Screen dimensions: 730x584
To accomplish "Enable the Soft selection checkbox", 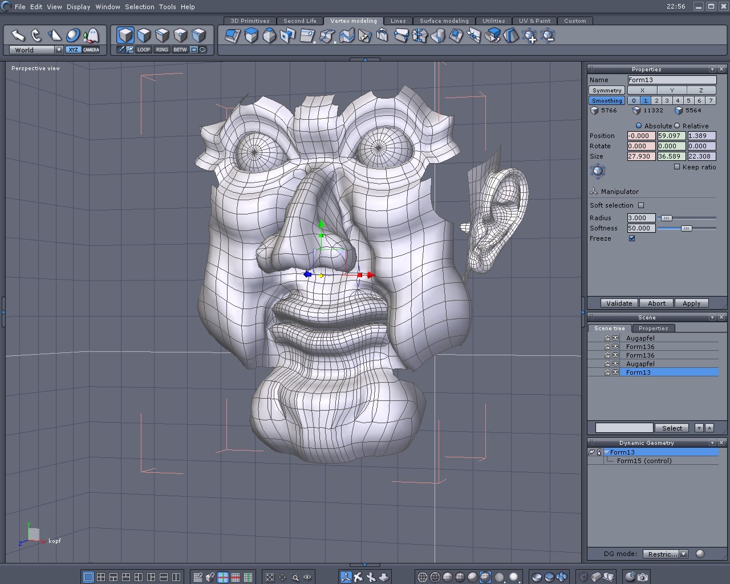I will tap(641, 205).
